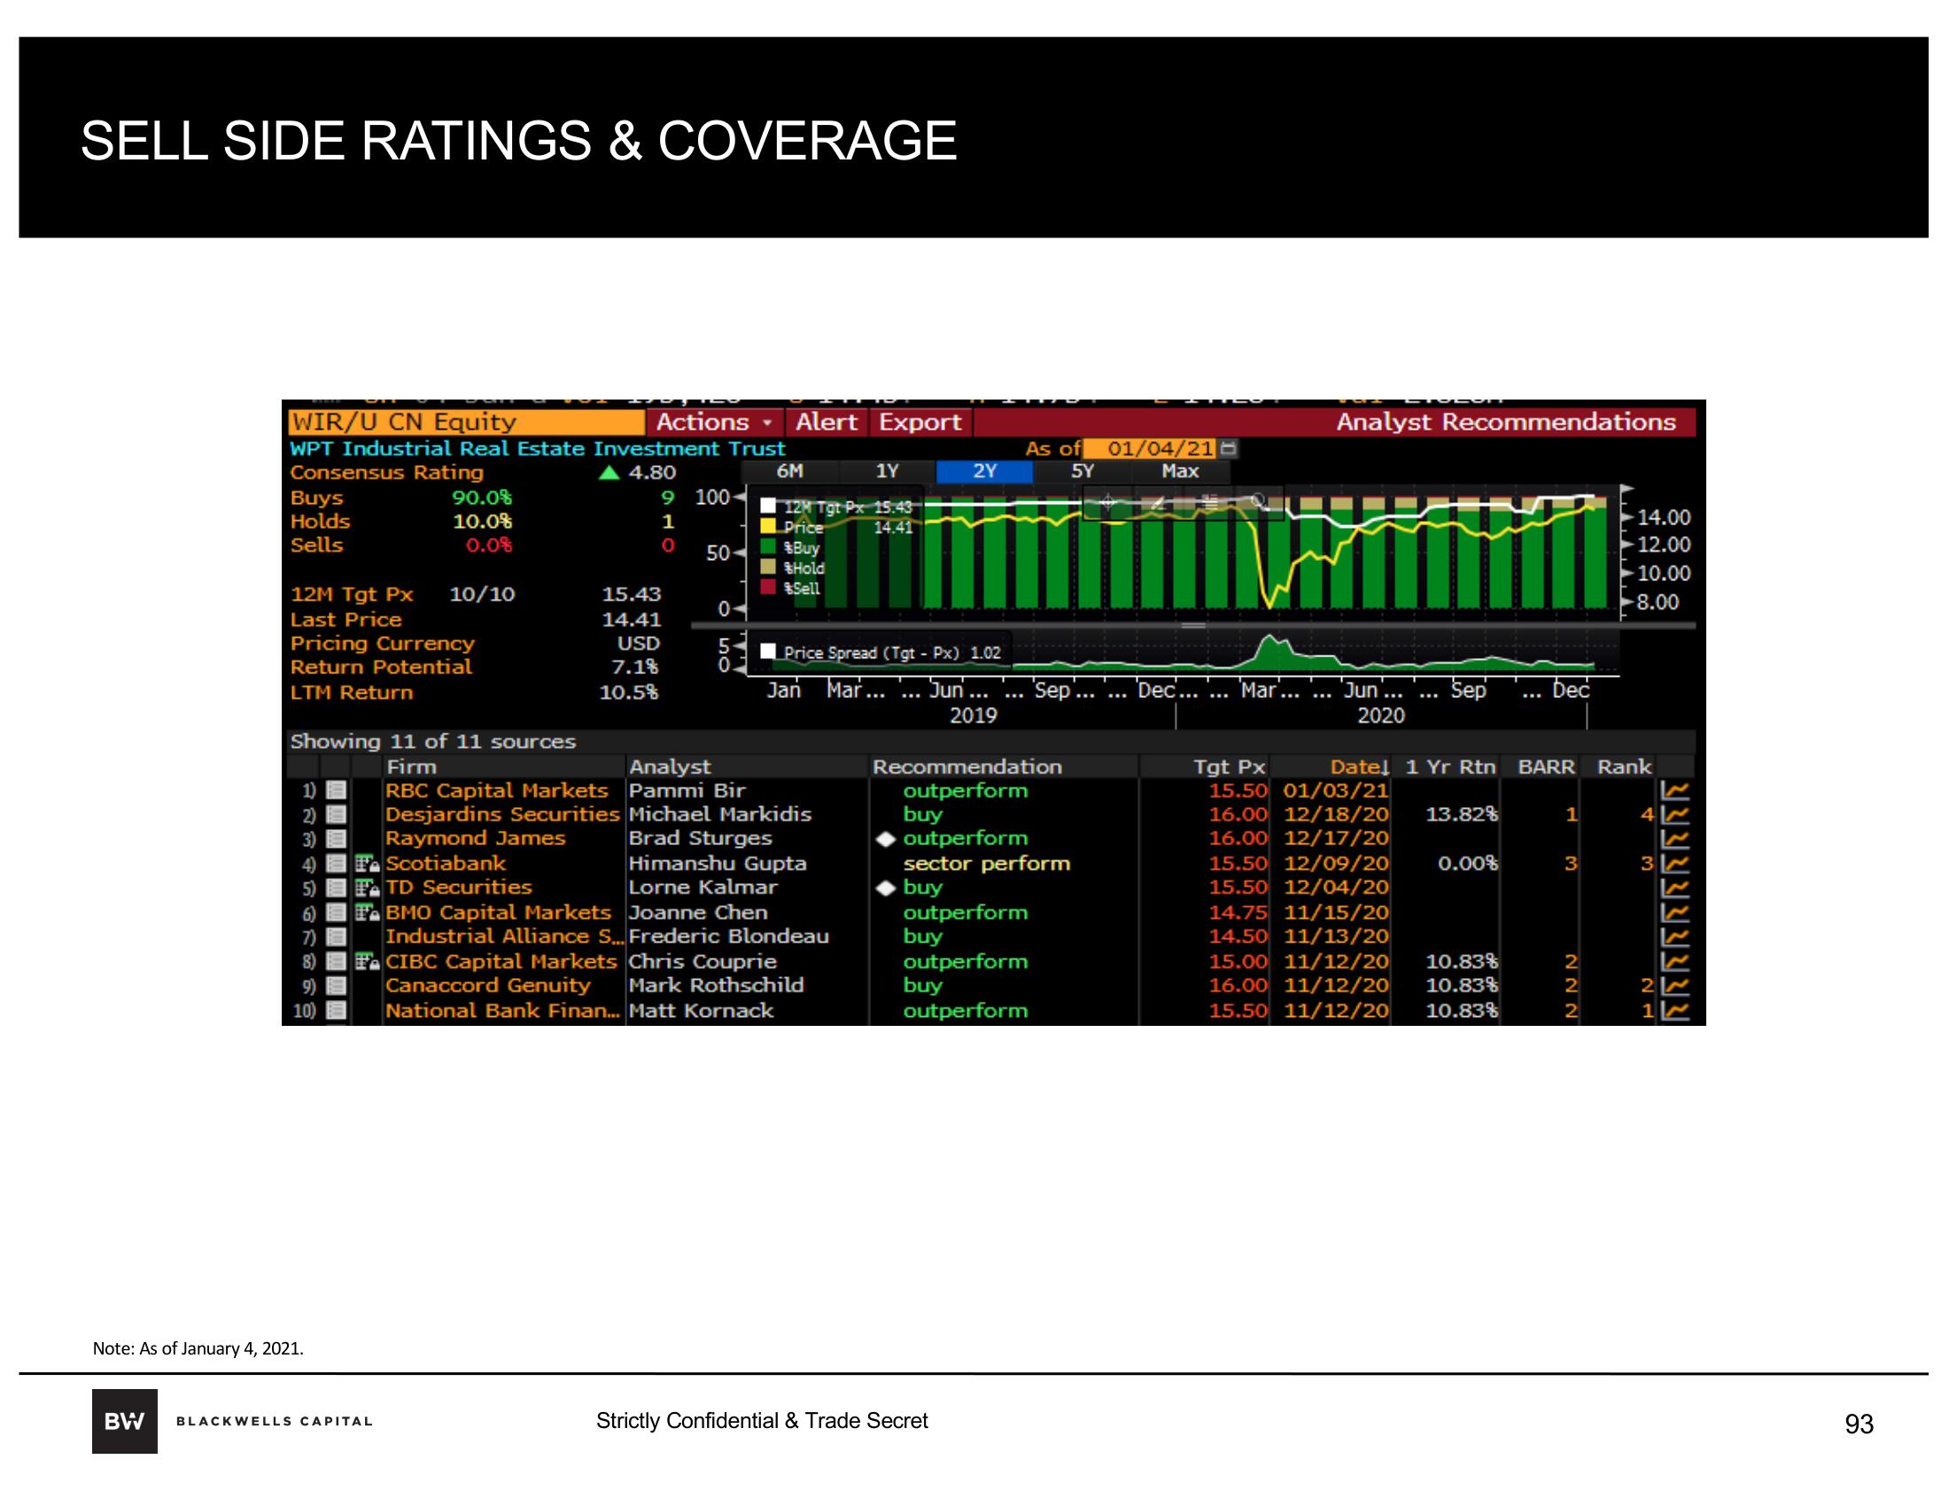Open the Canaccord Genuity firm link

click(488, 986)
